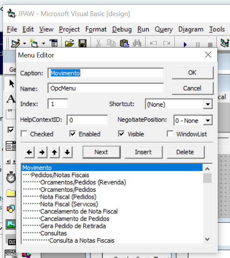Open the View menu
This screenshot has height=258, width=230.
pos(46,29)
